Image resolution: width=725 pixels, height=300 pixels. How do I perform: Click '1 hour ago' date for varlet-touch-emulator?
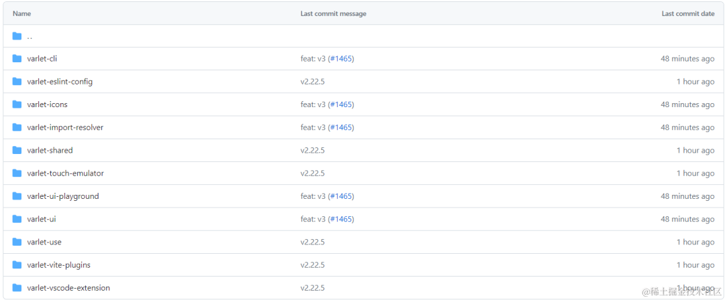click(x=695, y=173)
